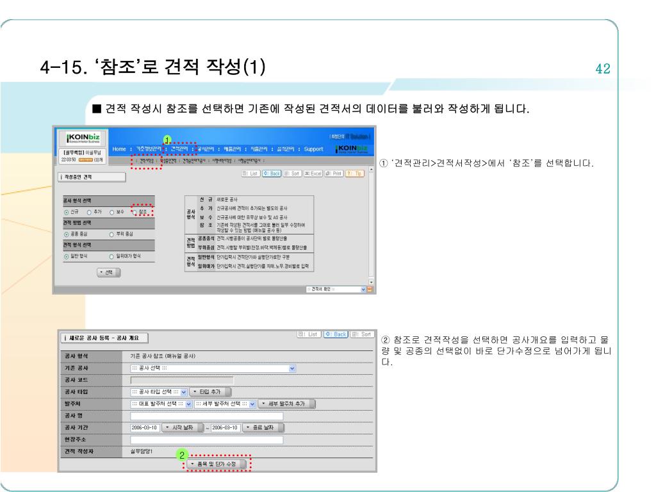656x492 pixels.
Task: Click the 작성중인 견적 heading
Action: coord(78,177)
